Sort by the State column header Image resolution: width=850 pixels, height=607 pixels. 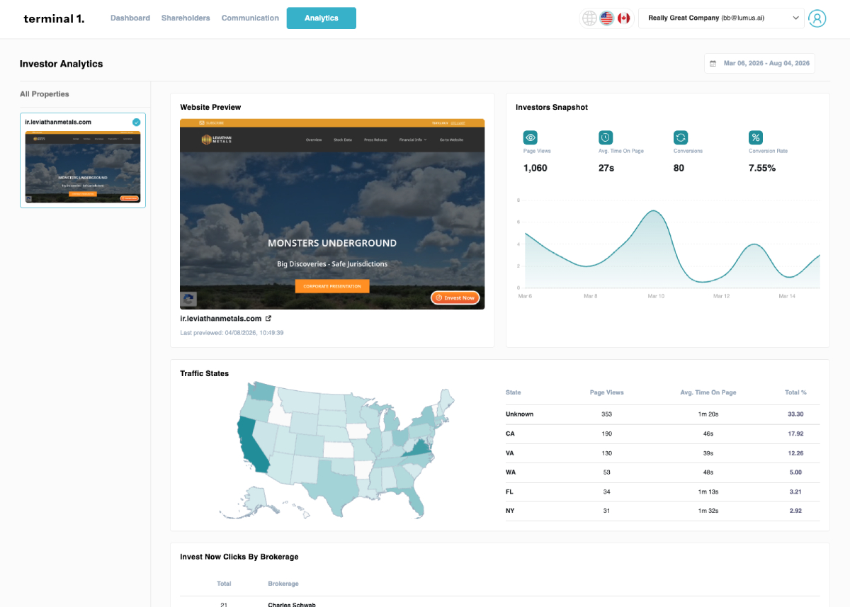click(x=514, y=392)
